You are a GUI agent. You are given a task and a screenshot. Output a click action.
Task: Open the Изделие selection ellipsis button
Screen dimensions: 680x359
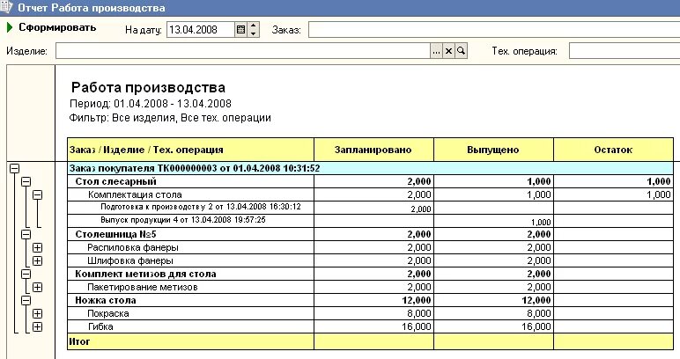[436, 51]
